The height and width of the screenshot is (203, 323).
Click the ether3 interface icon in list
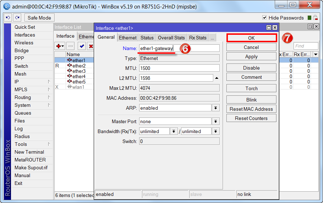pyautogui.click(x=70, y=71)
